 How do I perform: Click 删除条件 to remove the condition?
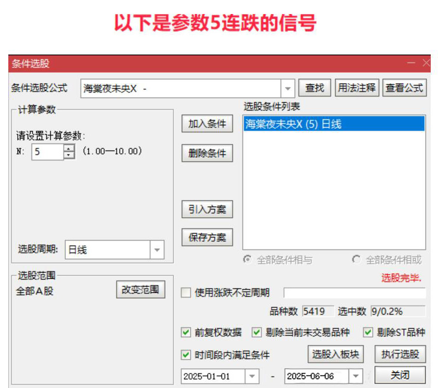207,153
